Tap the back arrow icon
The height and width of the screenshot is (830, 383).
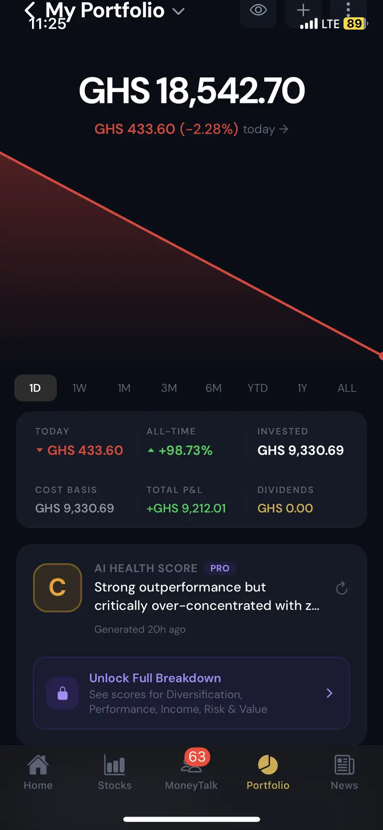pos(30,11)
